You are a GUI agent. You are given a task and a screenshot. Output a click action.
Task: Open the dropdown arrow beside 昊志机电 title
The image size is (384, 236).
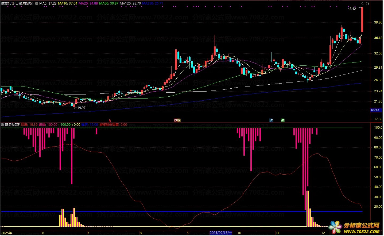[x=37, y=3]
